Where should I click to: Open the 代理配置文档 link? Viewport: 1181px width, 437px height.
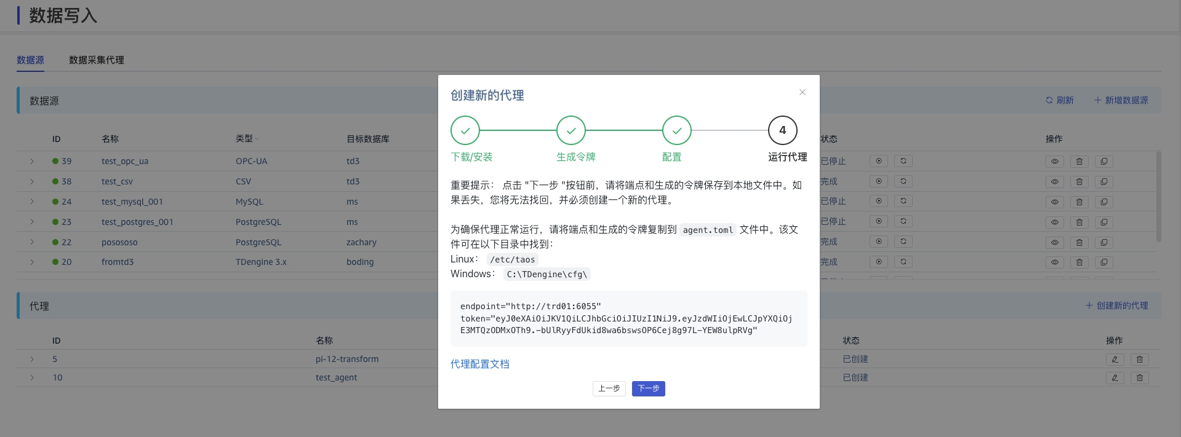[480, 364]
